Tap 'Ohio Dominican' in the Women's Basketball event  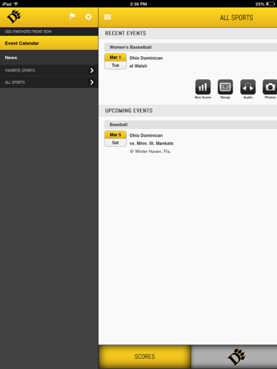point(146,58)
